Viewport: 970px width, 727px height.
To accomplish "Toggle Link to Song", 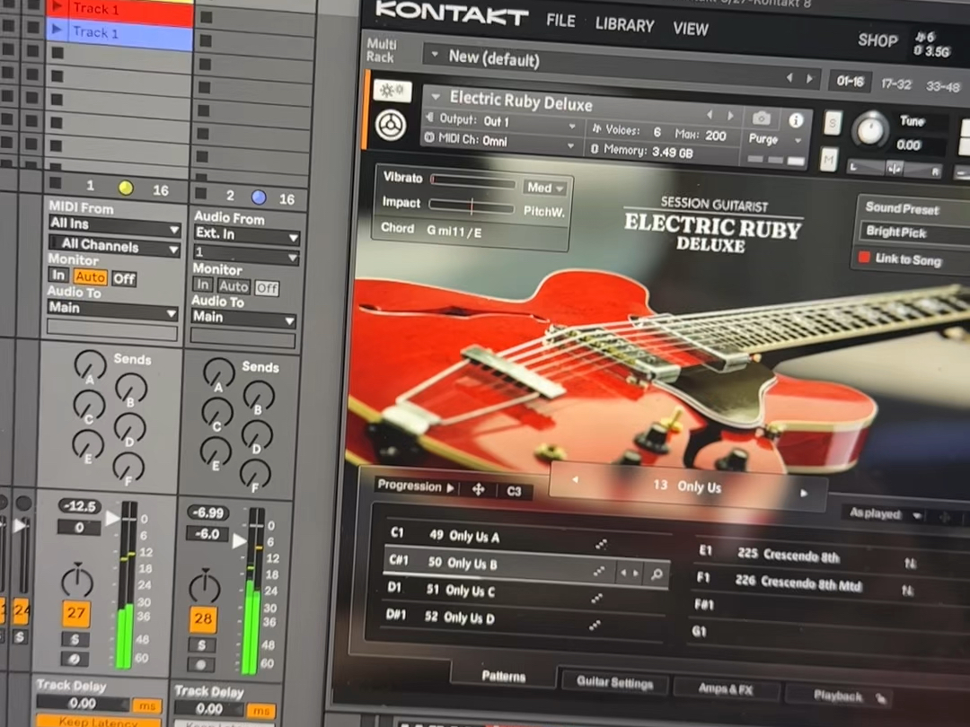I will [x=864, y=257].
